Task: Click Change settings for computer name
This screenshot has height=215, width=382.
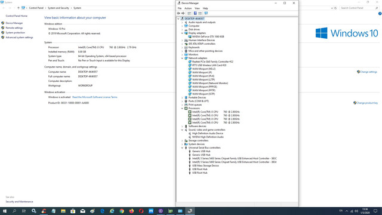Action: (368, 72)
